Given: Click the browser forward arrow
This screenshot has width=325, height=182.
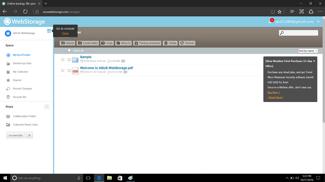Looking at the screenshot, I should 15,12.
